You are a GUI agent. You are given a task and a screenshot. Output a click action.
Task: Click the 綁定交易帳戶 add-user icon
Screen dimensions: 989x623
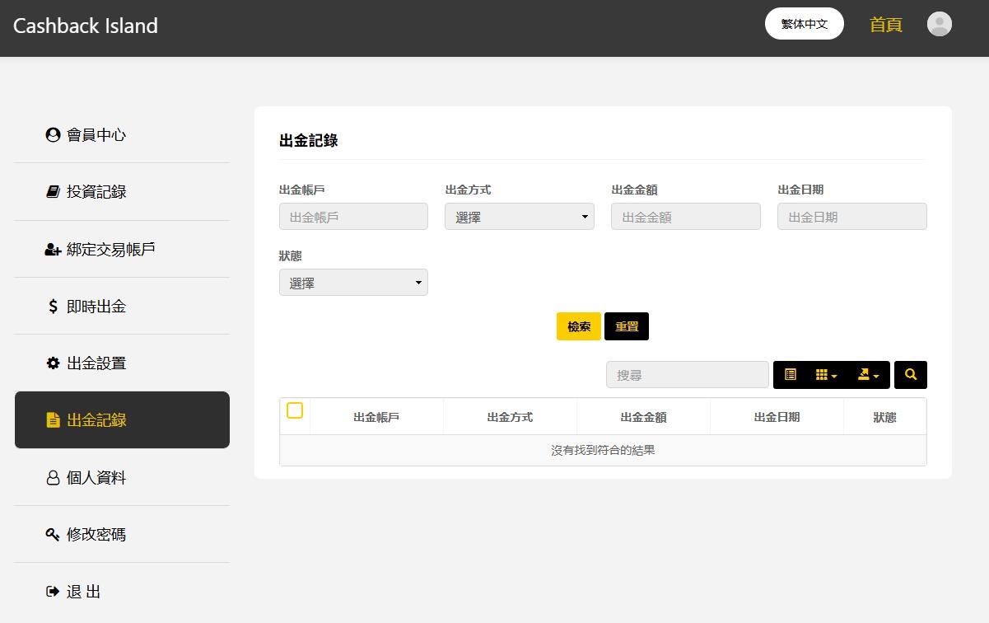(53, 249)
